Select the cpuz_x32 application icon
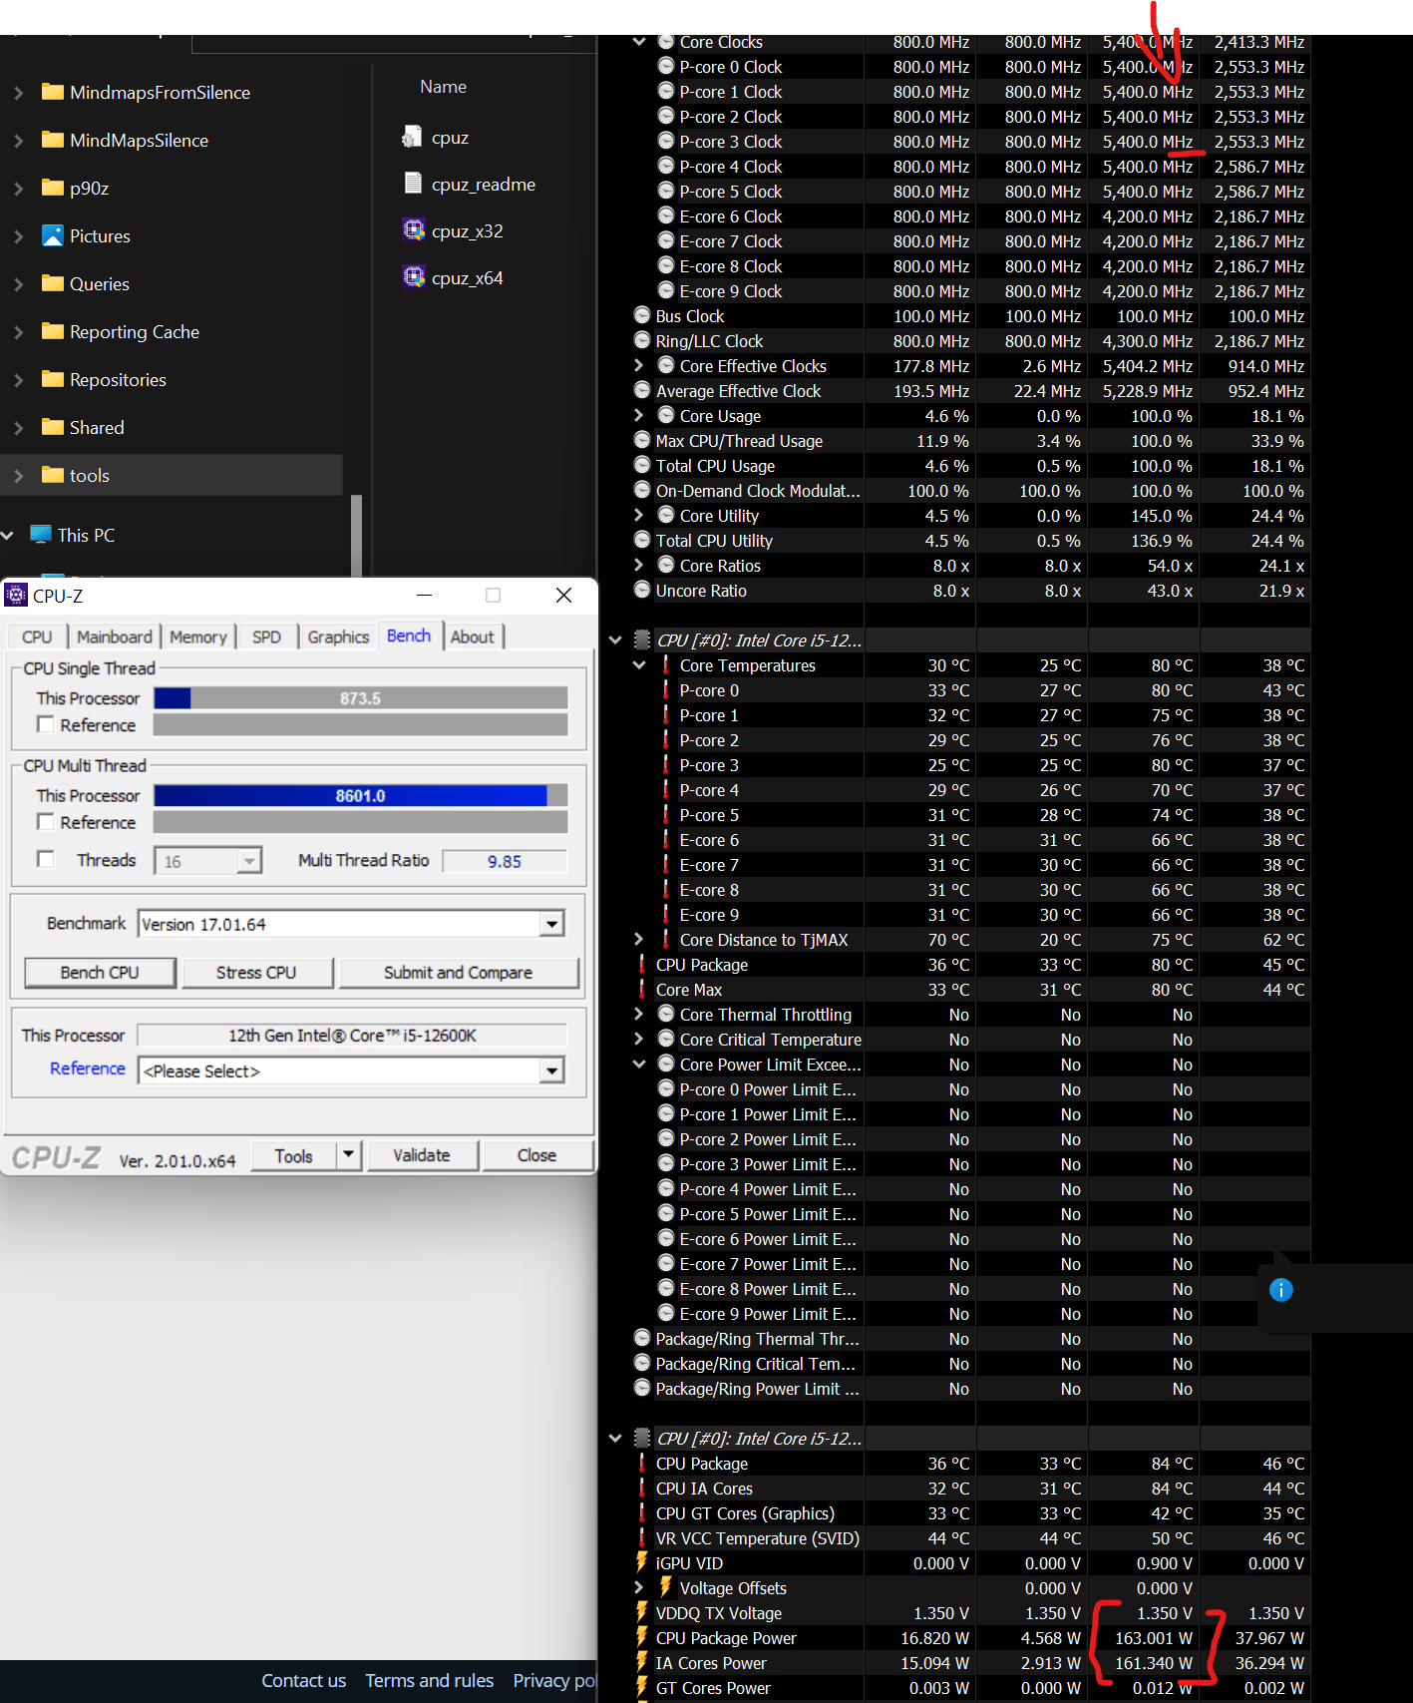The width and height of the screenshot is (1413, 1703). (414, 229)
